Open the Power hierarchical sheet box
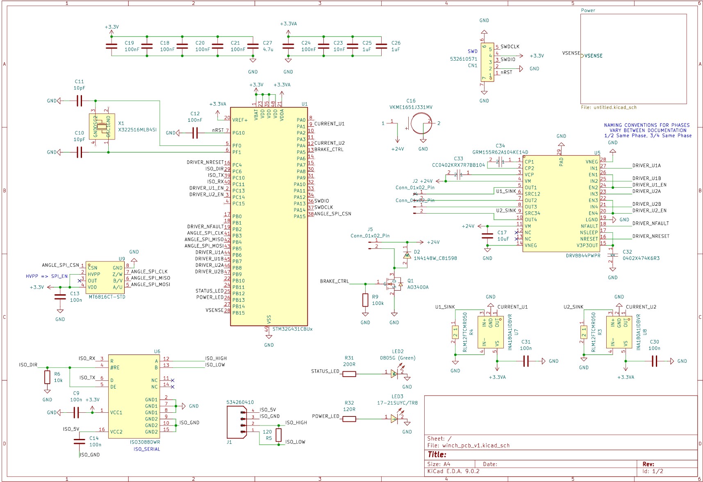This screenshot has width=703, height=482. pos(634,59)
